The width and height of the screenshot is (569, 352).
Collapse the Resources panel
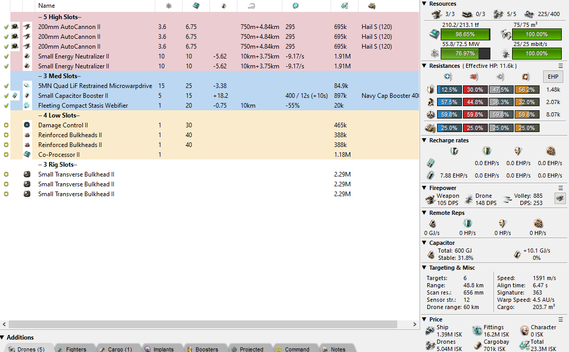[424, 4]
